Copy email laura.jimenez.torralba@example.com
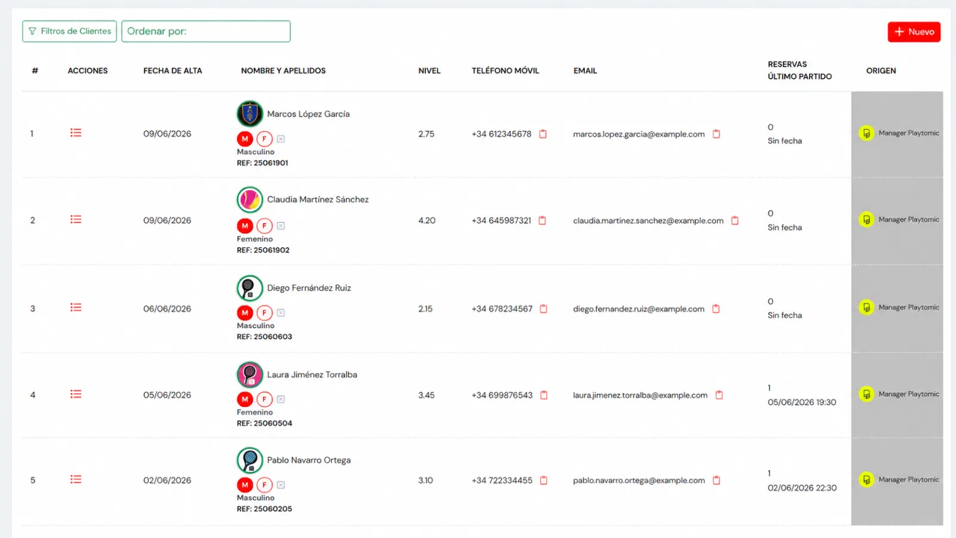Viewport: 956px width, 538px height. (x=719, y=395)
